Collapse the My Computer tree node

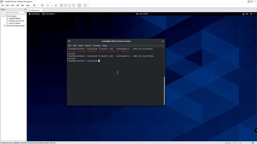(x=2, y=16)
